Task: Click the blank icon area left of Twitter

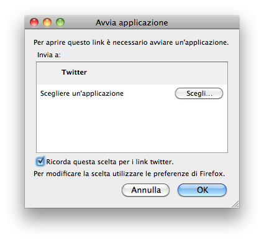Action: pyautogui.click(x=49, y=73)
